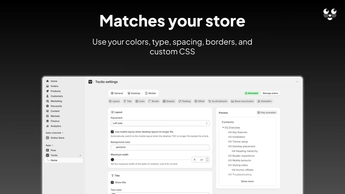Click the Content icon in the sidebar
The width and height of the screenshot is (345, 194).
coord(47,111)
